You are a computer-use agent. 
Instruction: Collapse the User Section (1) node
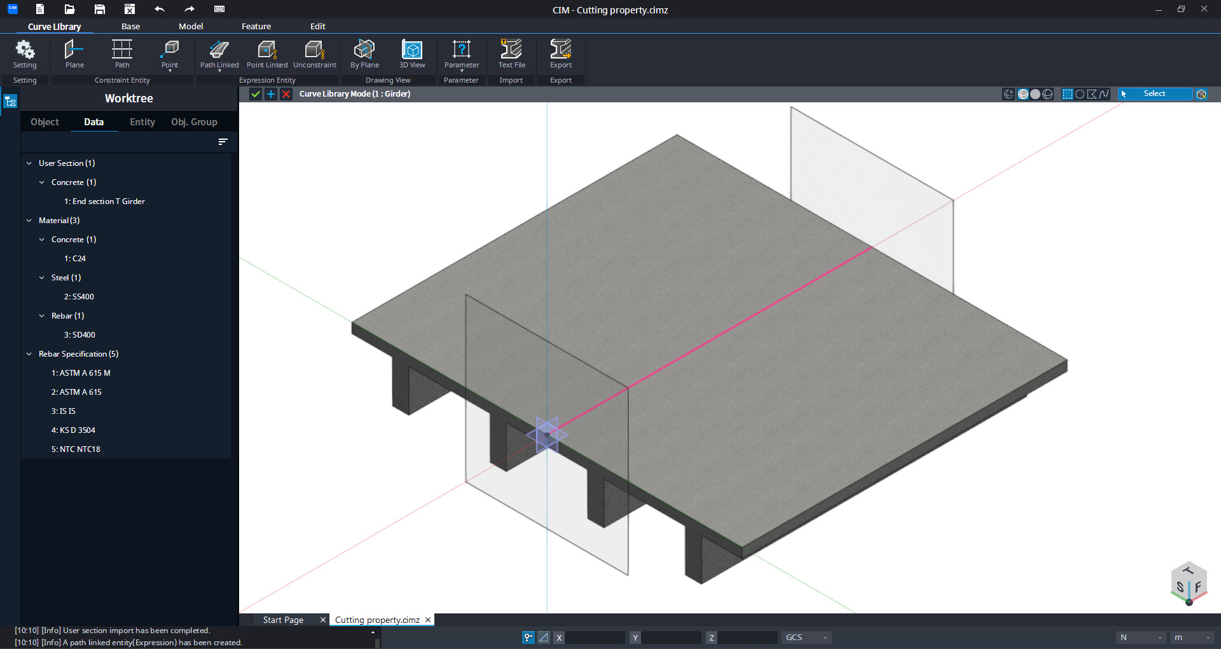[29, 163]
